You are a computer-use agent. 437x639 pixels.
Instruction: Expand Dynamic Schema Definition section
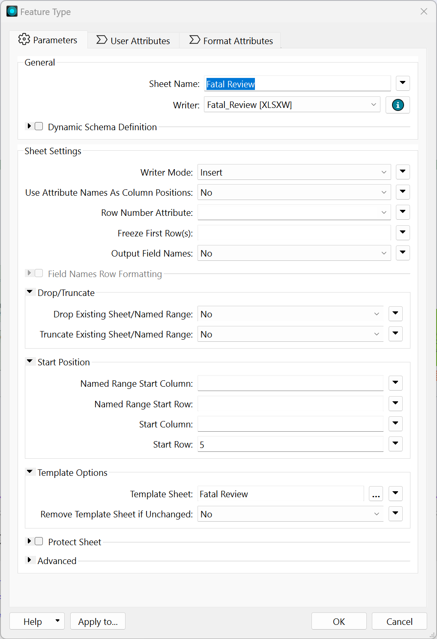[x=29, y=126]
